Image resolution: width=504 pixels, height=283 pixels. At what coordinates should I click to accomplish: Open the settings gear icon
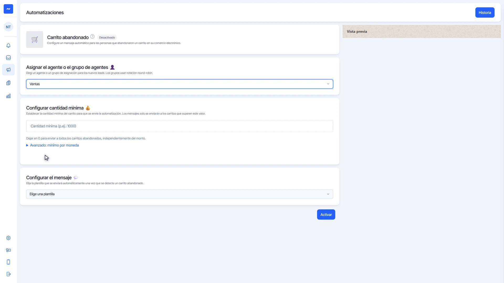[x=8, y=238]
